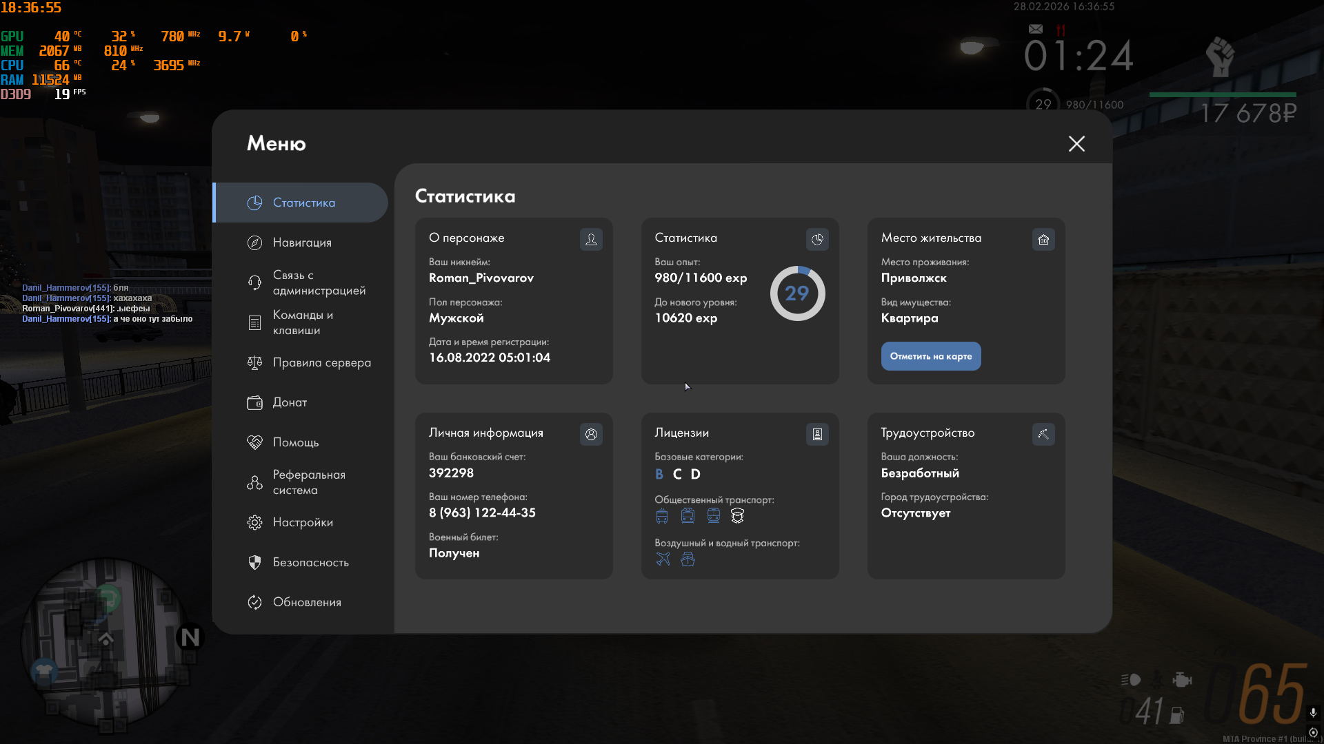This screenshot has width=1324, height=744.
Task: Click the hammer icon in Трудоустройство card
Action: tap(1043, 434)
